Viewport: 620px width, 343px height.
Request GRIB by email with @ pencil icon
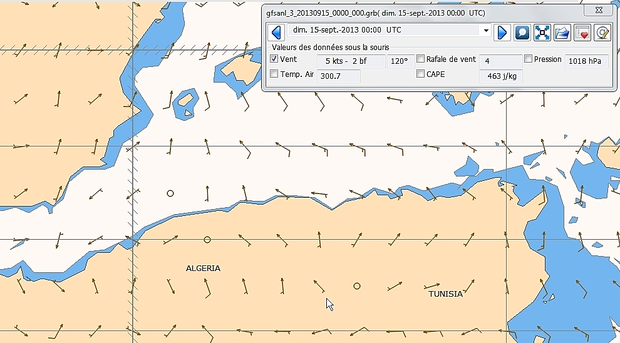[602, 33]
